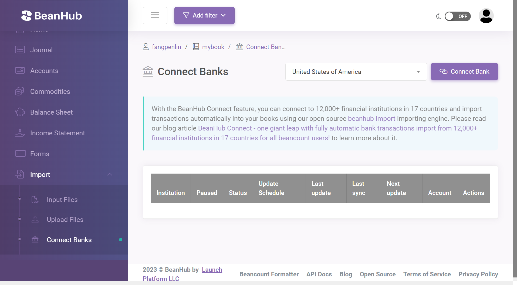This screenshot has height=285, width=517.
Task: Click the Balance Sheet piggy bank icon
Action: [20, 112]
